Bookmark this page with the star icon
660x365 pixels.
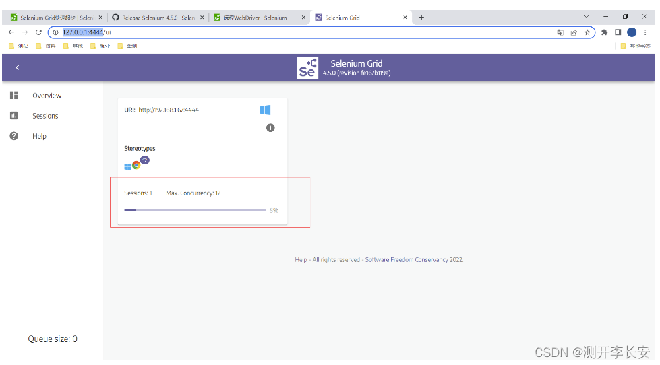point(587,32)
